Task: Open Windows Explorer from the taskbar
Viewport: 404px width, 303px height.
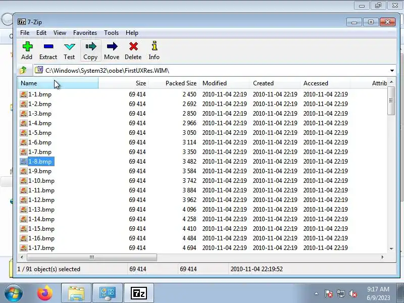Action: (76, 293)
